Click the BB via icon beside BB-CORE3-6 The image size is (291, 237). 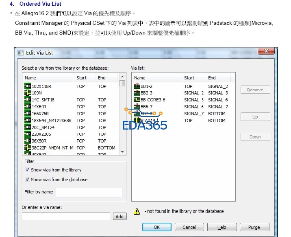click(x=137, y=100)
